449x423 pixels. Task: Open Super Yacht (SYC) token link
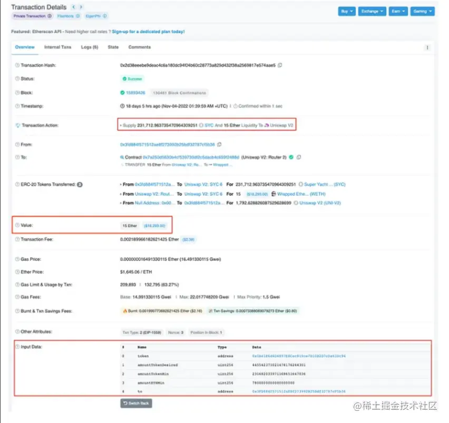tap(325, 184)
